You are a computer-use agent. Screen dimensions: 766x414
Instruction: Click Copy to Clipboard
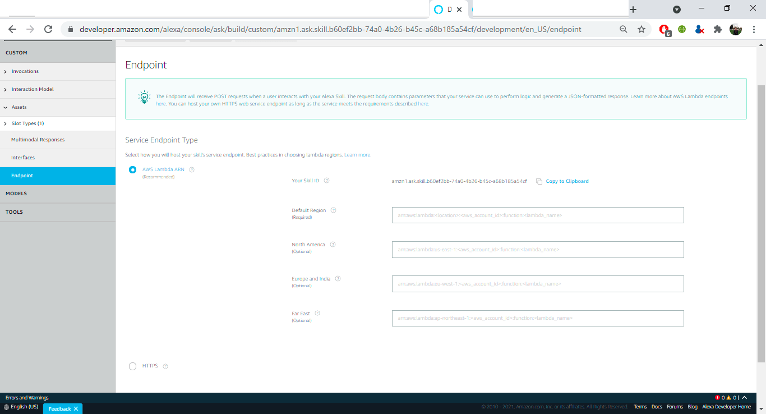coord(567,181)
